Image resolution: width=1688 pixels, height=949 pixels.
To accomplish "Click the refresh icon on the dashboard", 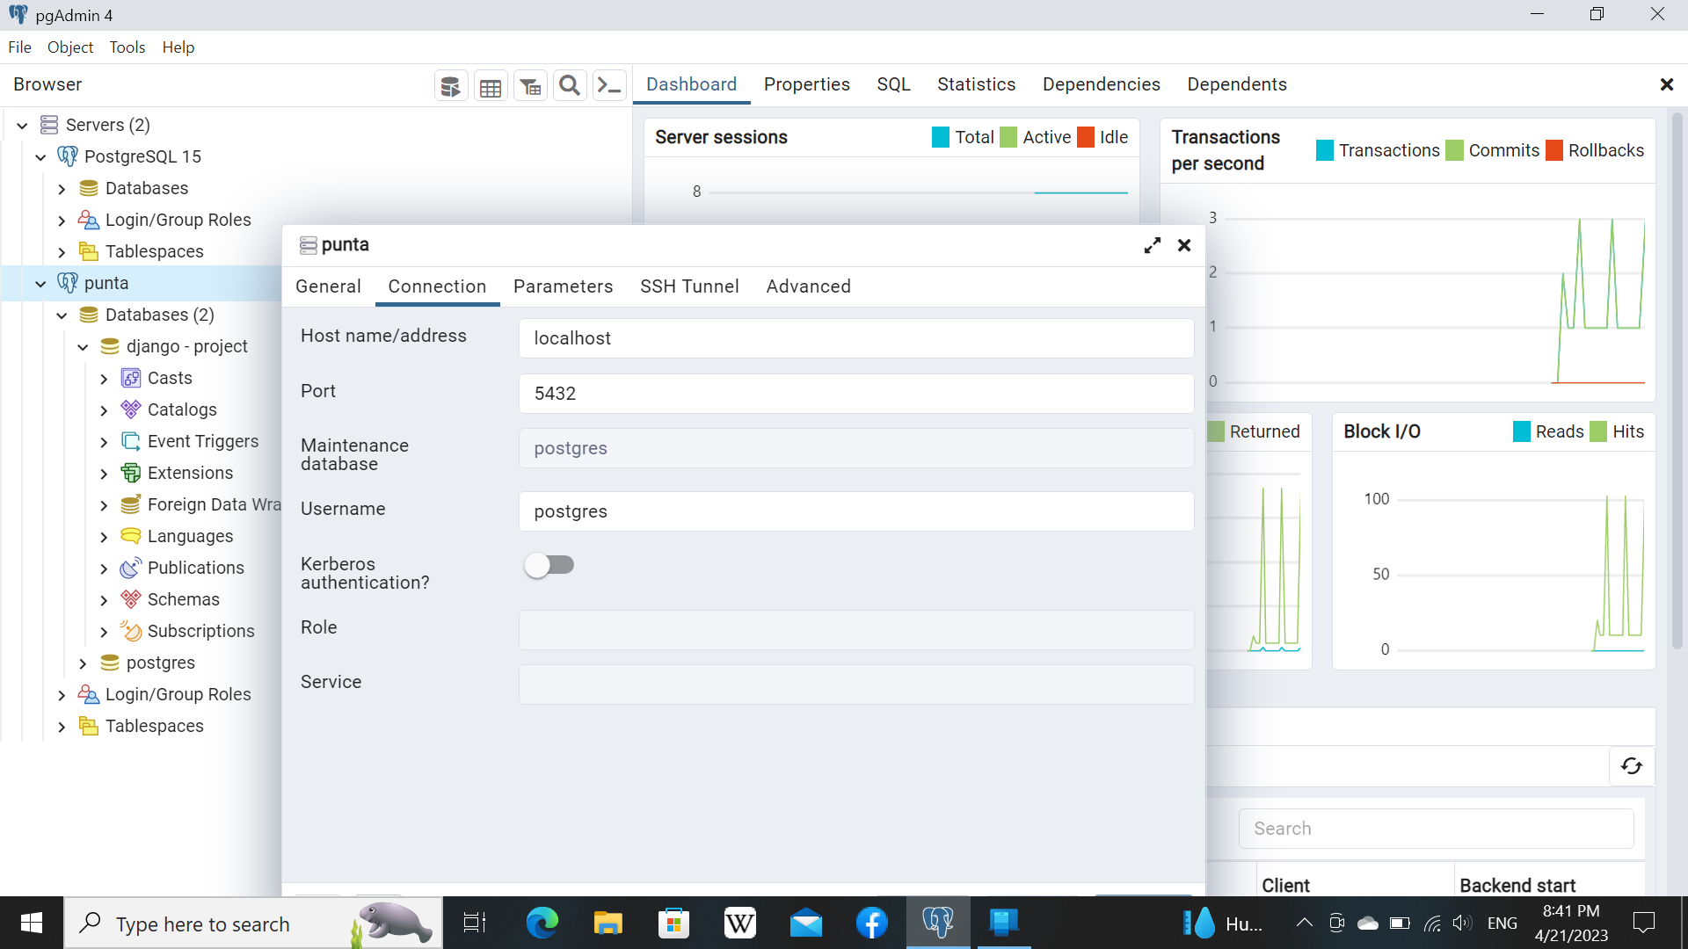I will coord(1631,766).
